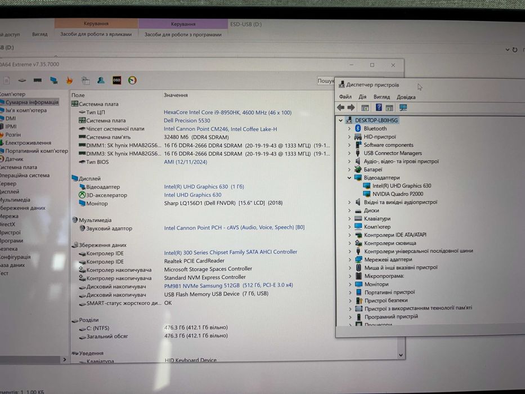
Task: Open Intel 300 Series SATA AHCI Controller link
Action: [230, 252]
